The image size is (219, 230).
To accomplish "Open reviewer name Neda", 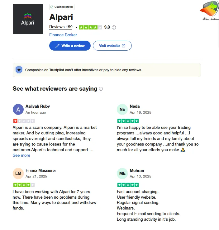I will click(135, 106).
